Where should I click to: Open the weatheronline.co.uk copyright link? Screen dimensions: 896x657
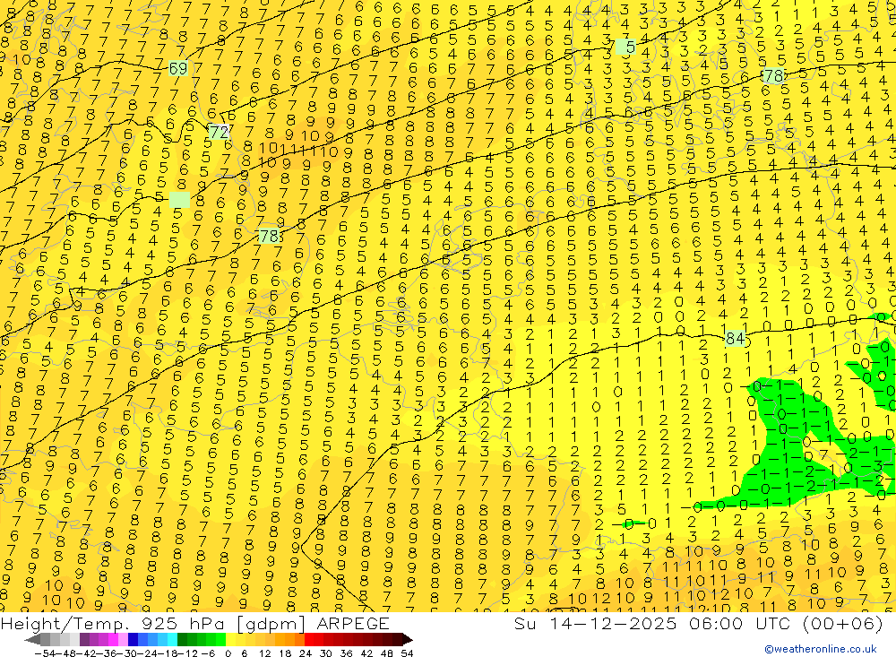[x=821, y=649]
